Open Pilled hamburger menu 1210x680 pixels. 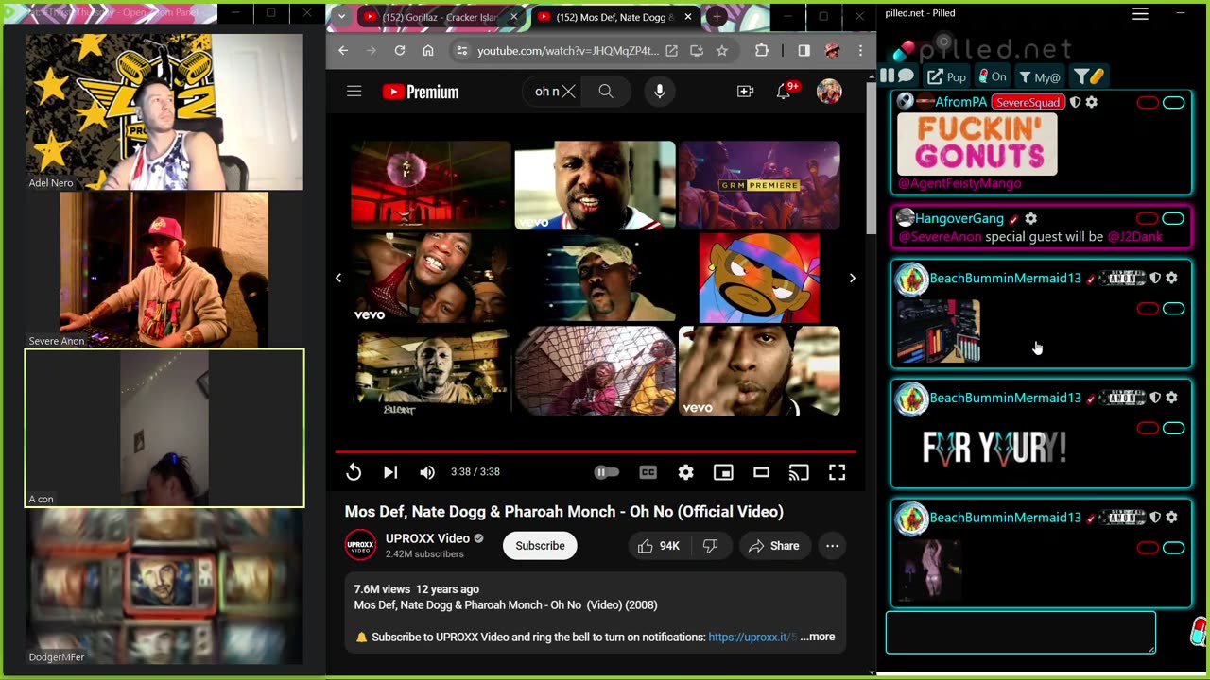1140,13
